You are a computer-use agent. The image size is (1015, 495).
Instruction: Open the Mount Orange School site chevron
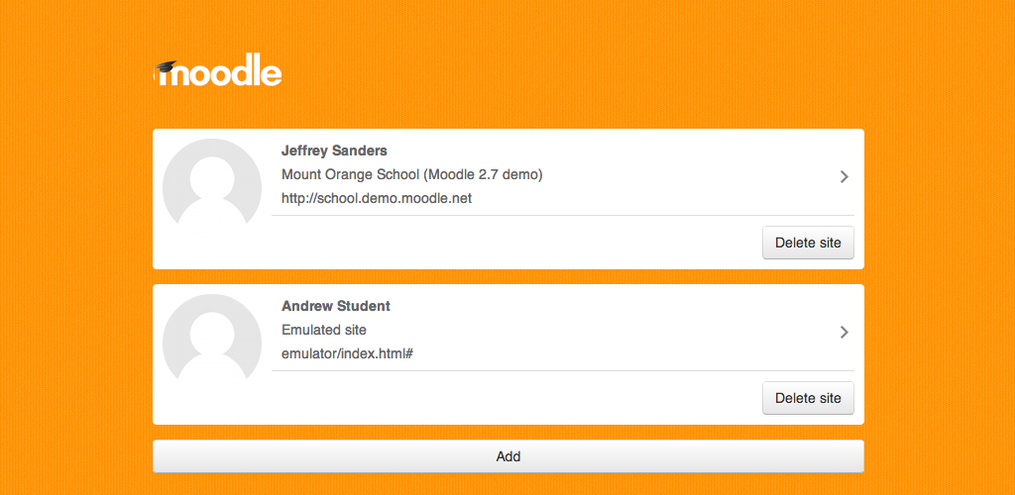pyautogui.click(x=845, y=176)
